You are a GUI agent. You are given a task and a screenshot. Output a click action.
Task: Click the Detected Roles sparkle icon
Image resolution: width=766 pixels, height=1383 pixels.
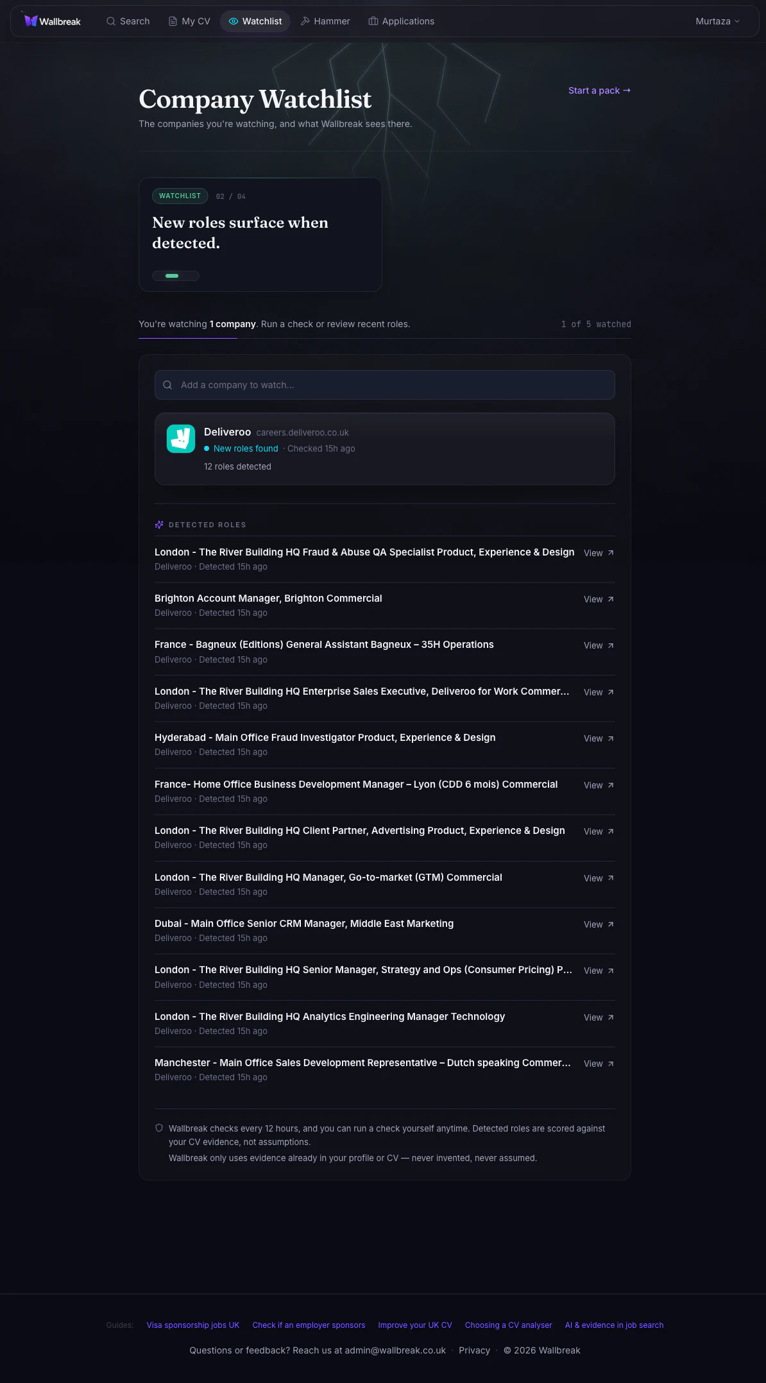click(159, 525)
